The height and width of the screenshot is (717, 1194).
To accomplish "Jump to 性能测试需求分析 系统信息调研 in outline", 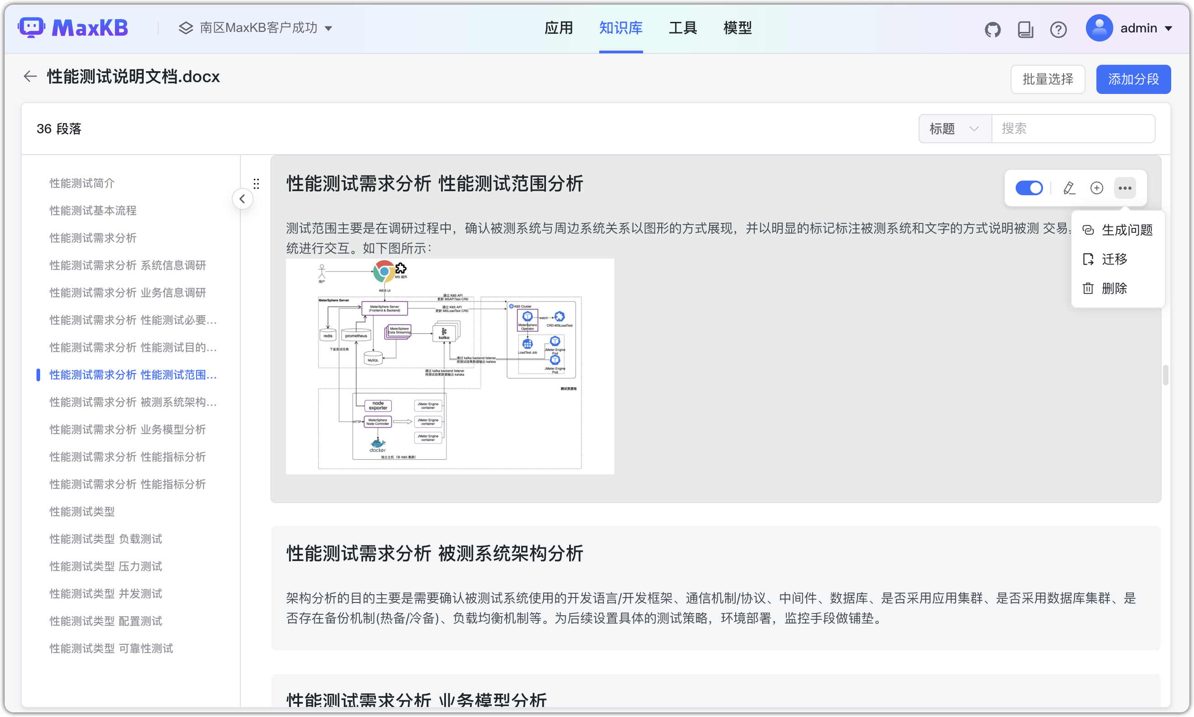I will (128, 265).
